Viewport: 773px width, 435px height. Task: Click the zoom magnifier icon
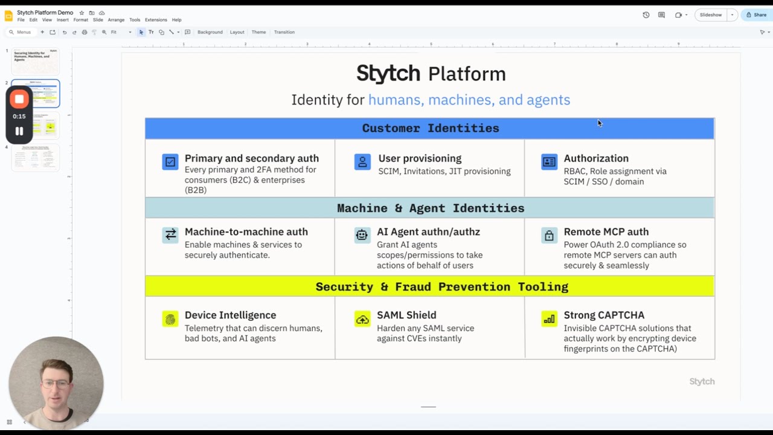point(104,32)
